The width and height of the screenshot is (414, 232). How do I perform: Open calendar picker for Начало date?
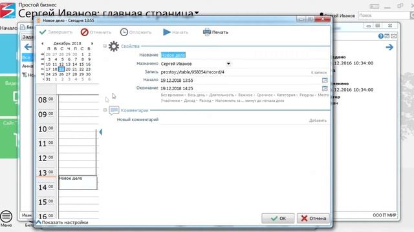pyautogui.click(x=325, y=80)
